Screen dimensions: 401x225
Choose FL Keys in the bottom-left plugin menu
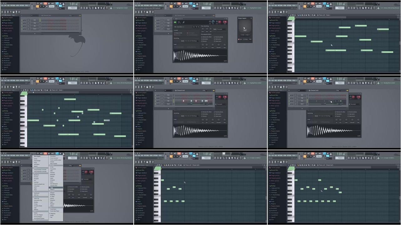coord(36,204)
